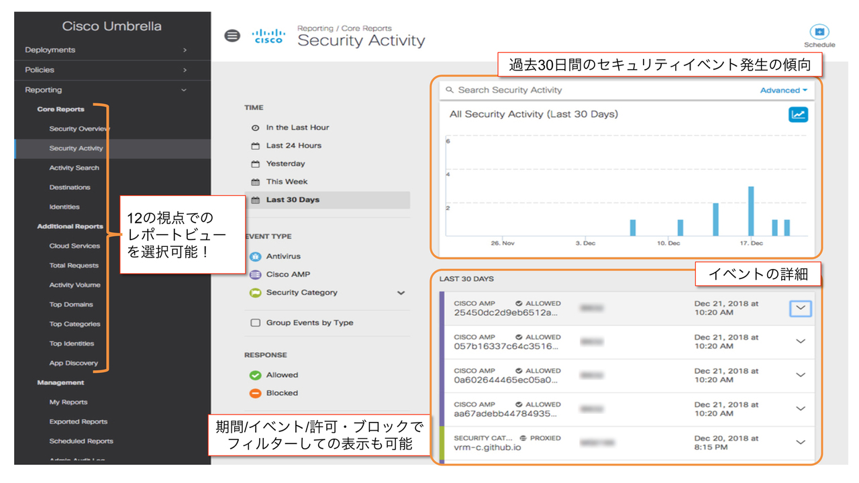
Task: Go to Scheduled Reports
Action: point(81,441)
